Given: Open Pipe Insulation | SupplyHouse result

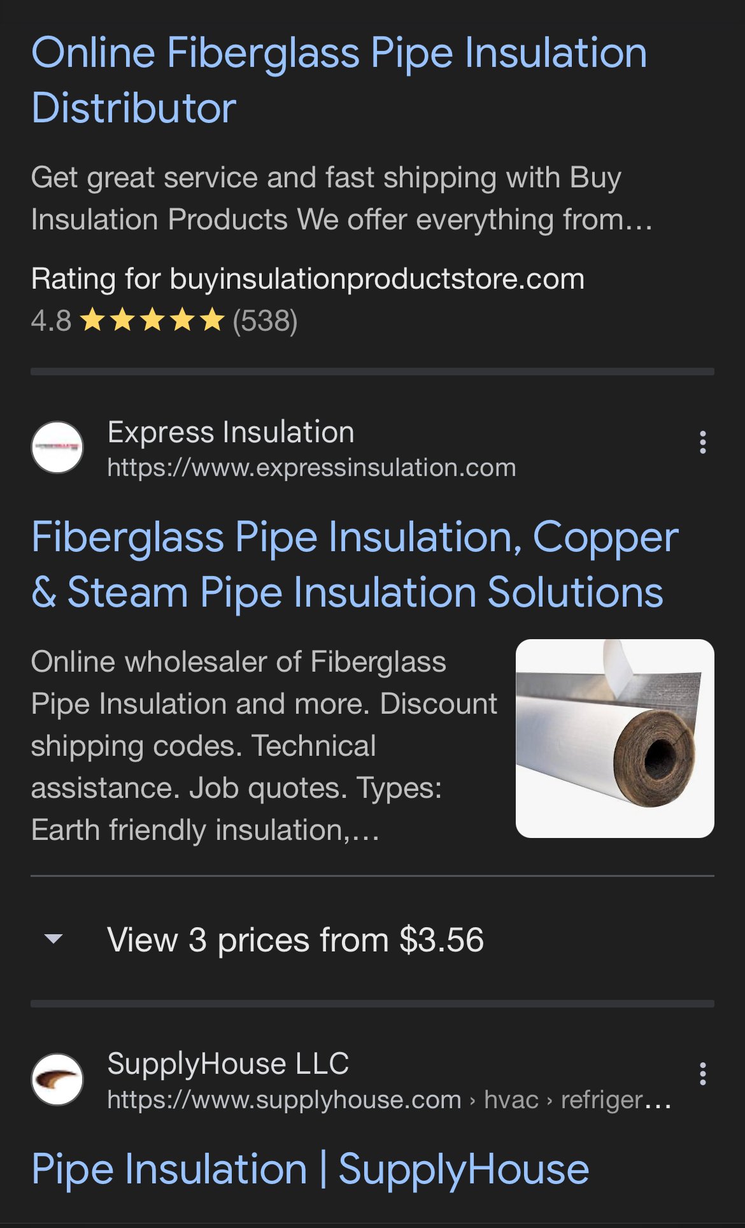Looking at the screenshot, I should coord(310,1169).
